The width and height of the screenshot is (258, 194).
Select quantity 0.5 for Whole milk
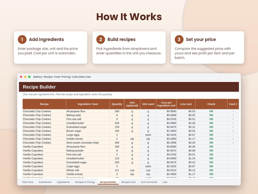117,170
